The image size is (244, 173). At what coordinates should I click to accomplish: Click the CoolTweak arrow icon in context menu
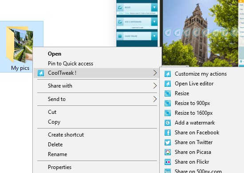point(41,73)
